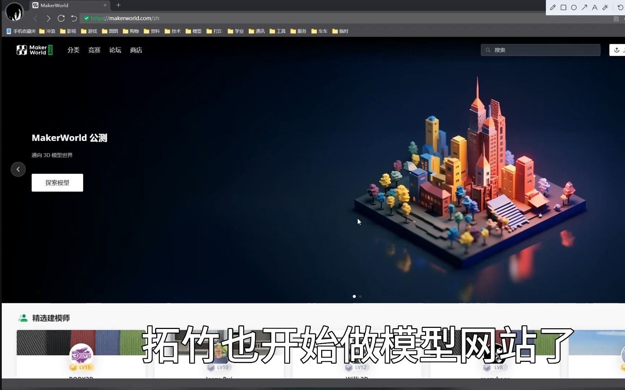Open the 临时 bookmark folder
625x390 pixels.
click(340, 31)
